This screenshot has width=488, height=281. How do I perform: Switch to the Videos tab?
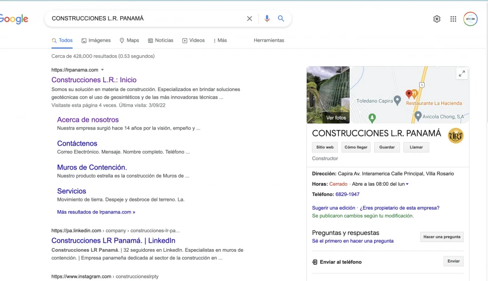193,41
